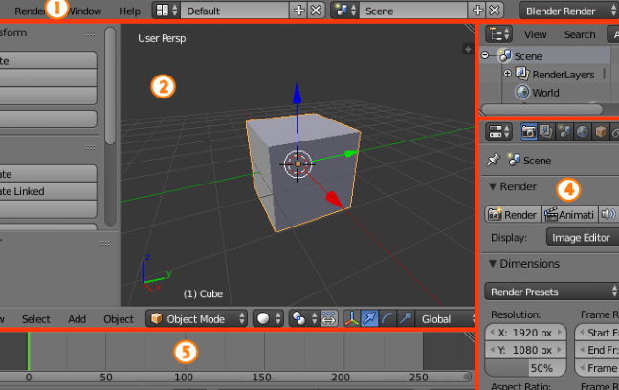Delete the current Scene with X
Screen dimensions: 619x390
tap(495, 11)
